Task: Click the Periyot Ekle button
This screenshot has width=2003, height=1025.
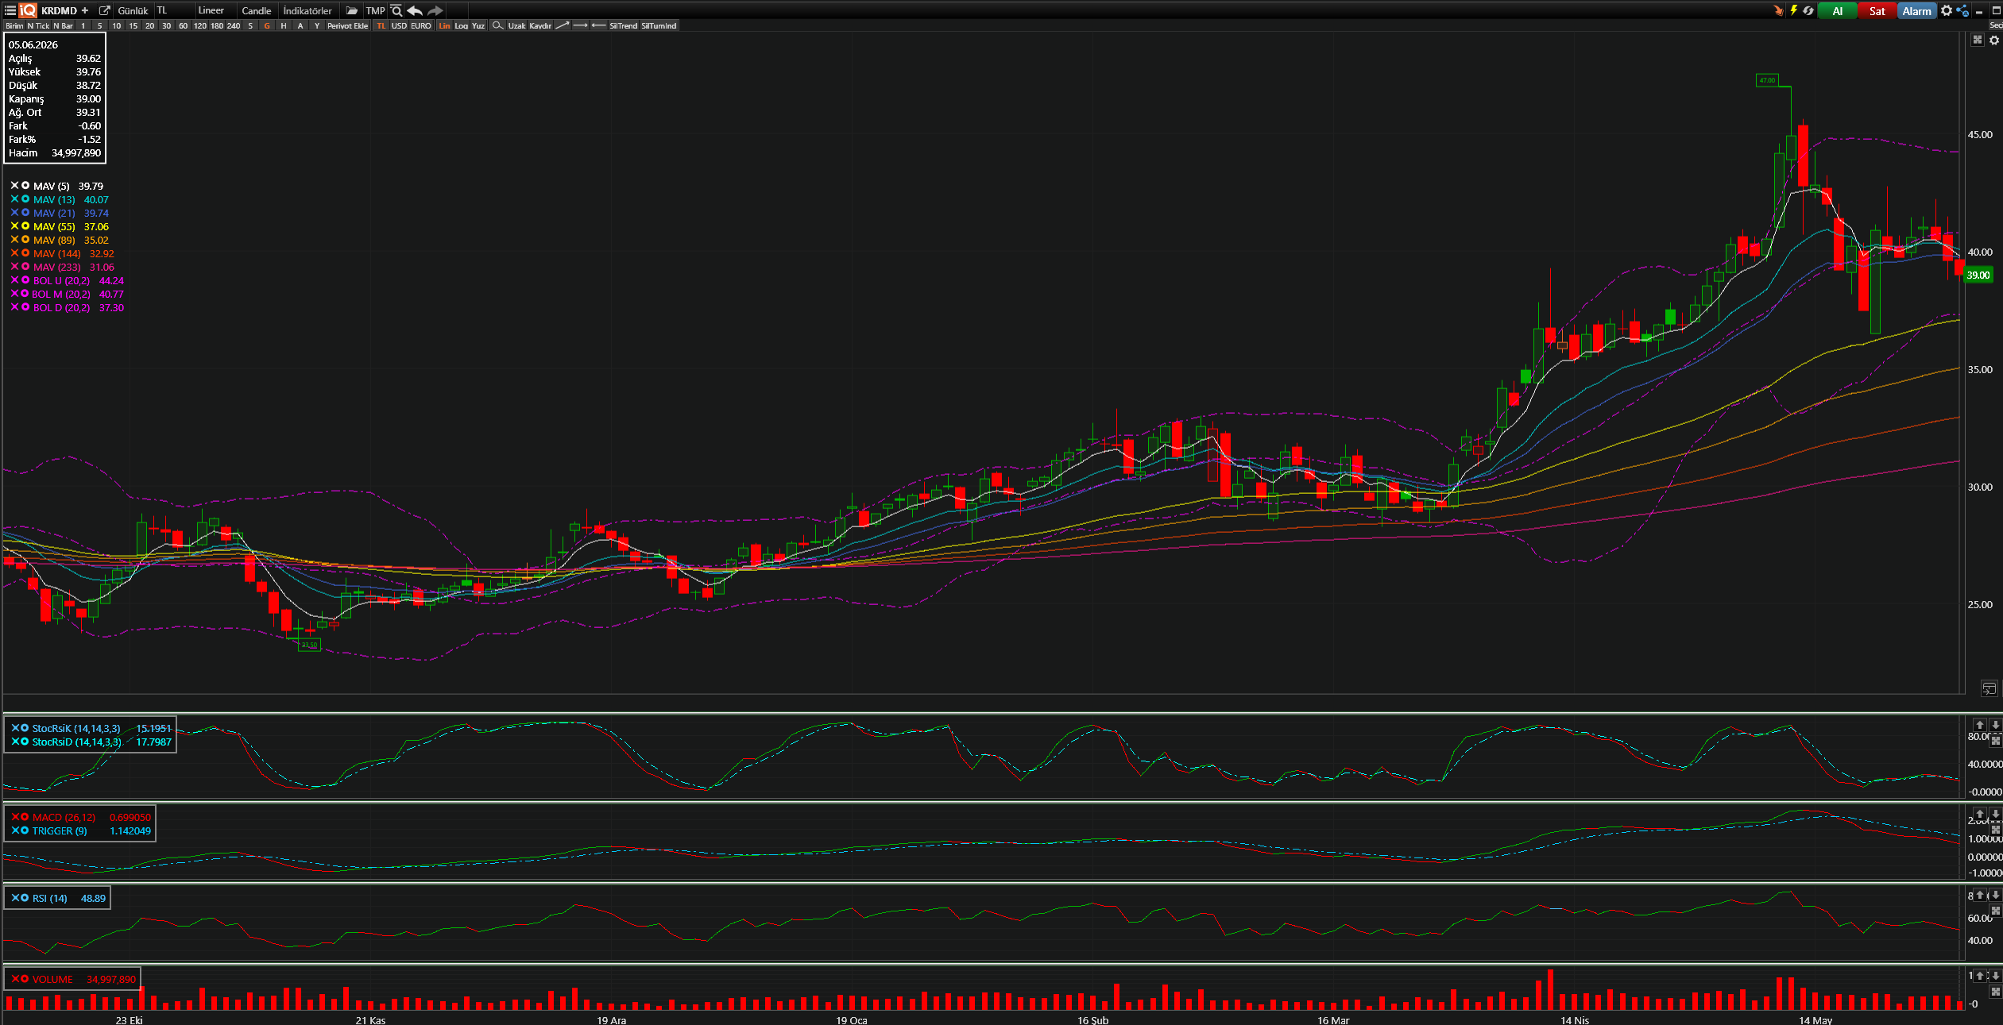Action: [x=348, y=25]
